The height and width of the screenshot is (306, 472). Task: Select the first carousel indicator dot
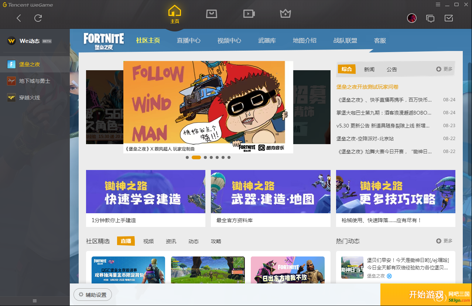point(187,157)
